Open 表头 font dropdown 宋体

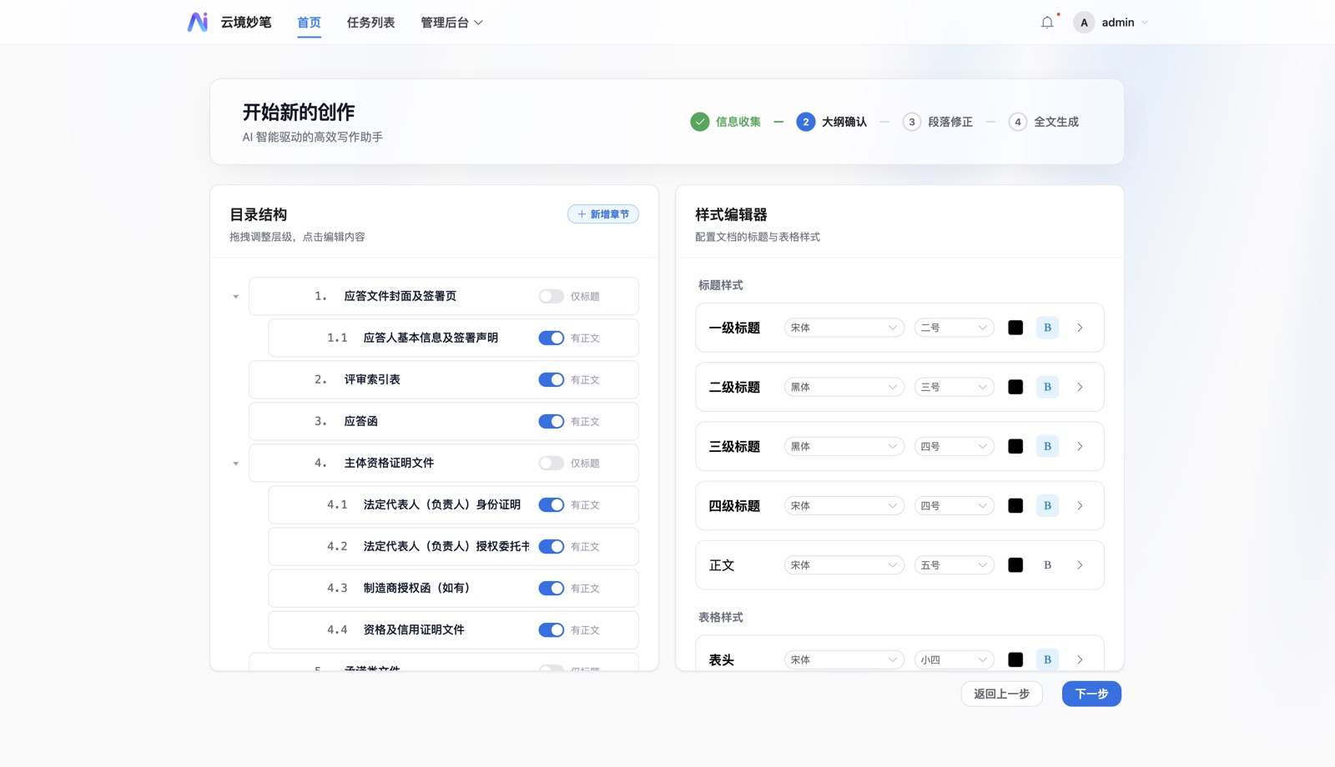coord(844,659)
